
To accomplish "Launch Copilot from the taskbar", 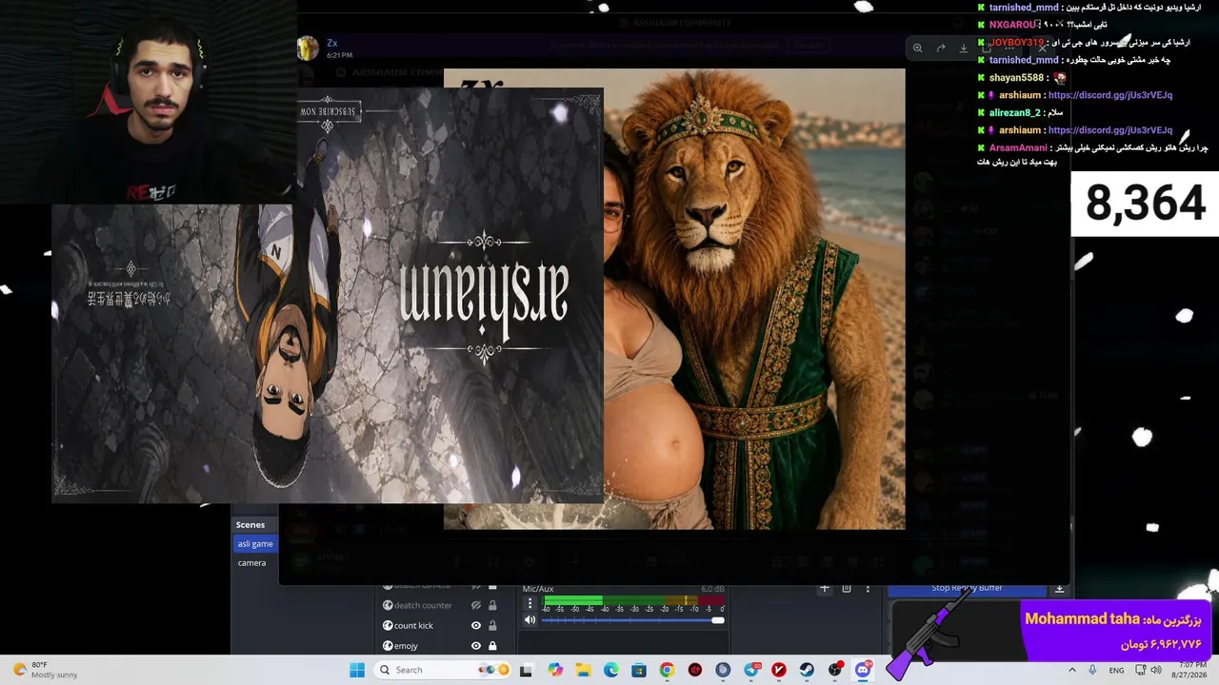I will click(555, 670).
